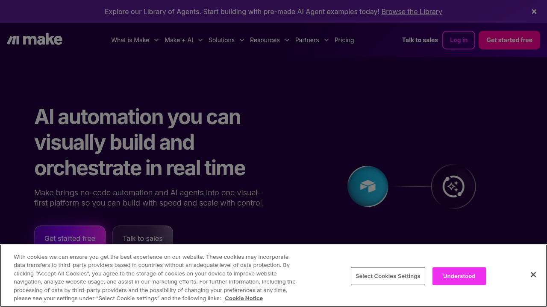Screen dimensions: 547x307
Task: Open the Cookie Notice link
Action: click(244, 298)
